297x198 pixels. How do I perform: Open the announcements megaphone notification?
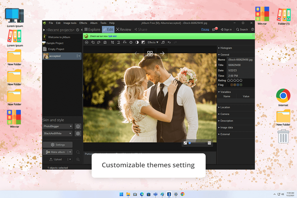(215, 29)
